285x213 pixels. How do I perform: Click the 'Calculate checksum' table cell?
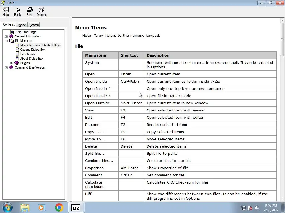[x=100, y=184]
